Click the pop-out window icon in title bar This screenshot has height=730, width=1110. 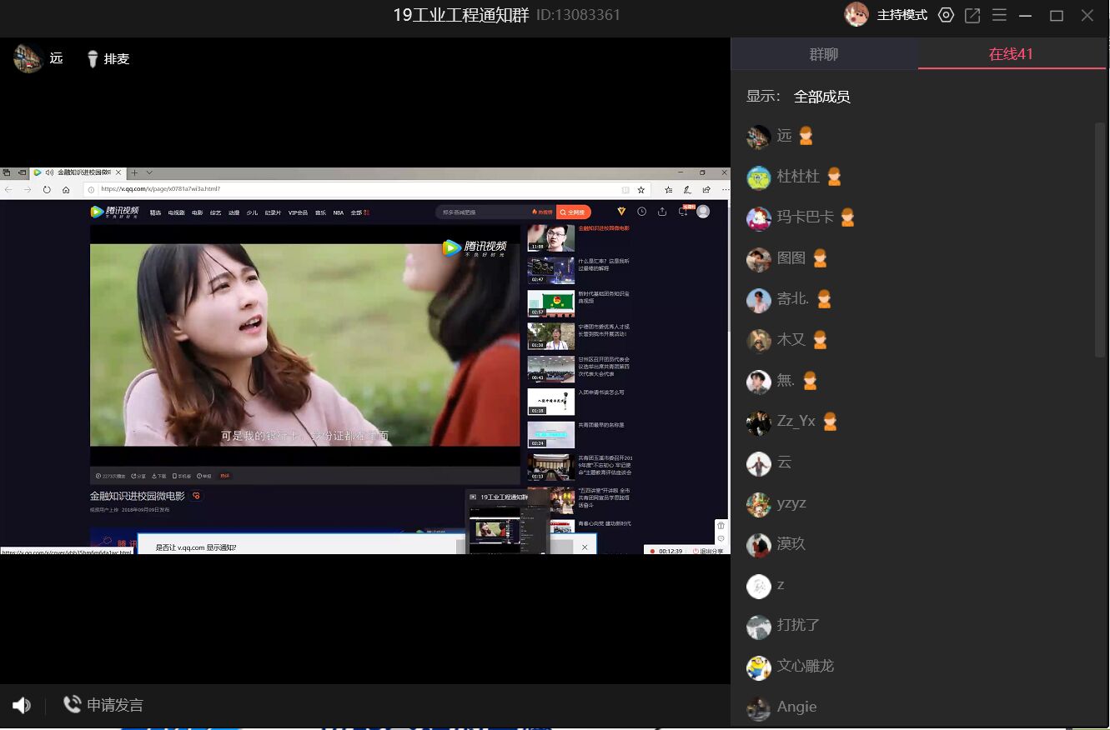tap(972, 15)
